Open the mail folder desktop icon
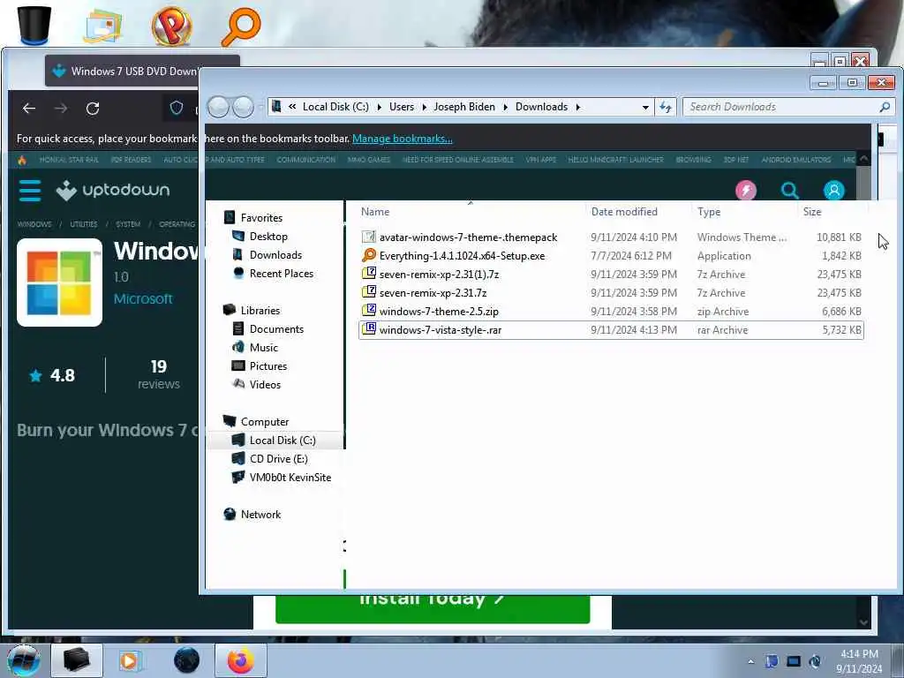This screenshot has height=678, width=904. click(102, 26)
